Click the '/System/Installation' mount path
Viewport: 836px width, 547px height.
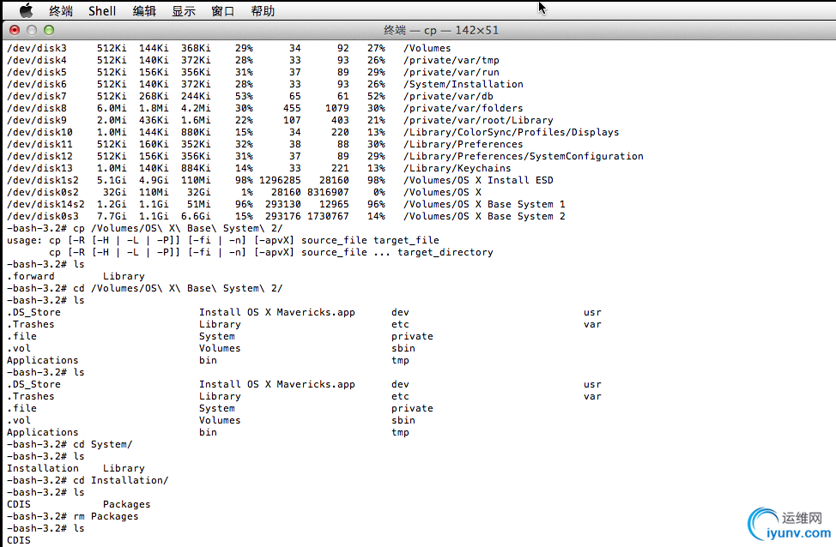click(463, 84)
